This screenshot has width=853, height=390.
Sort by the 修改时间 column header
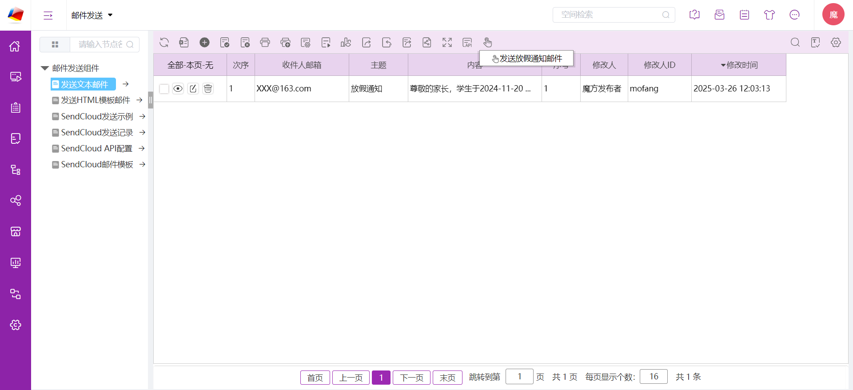pyautogui.click(x=739, y=65)
